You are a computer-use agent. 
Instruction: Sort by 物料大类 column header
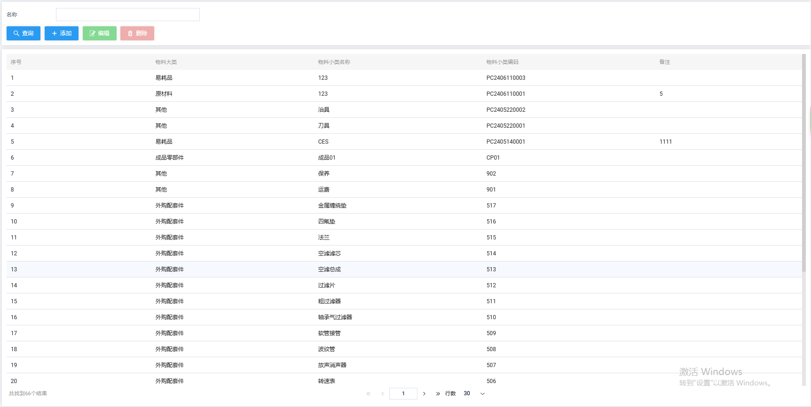point(166,62)
